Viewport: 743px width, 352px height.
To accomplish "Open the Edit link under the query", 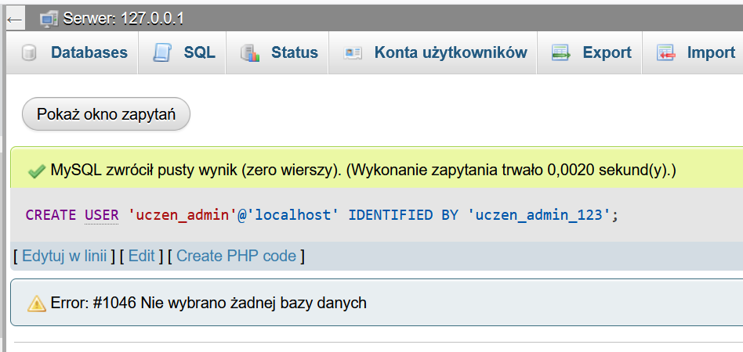I will tap(141, 256).
